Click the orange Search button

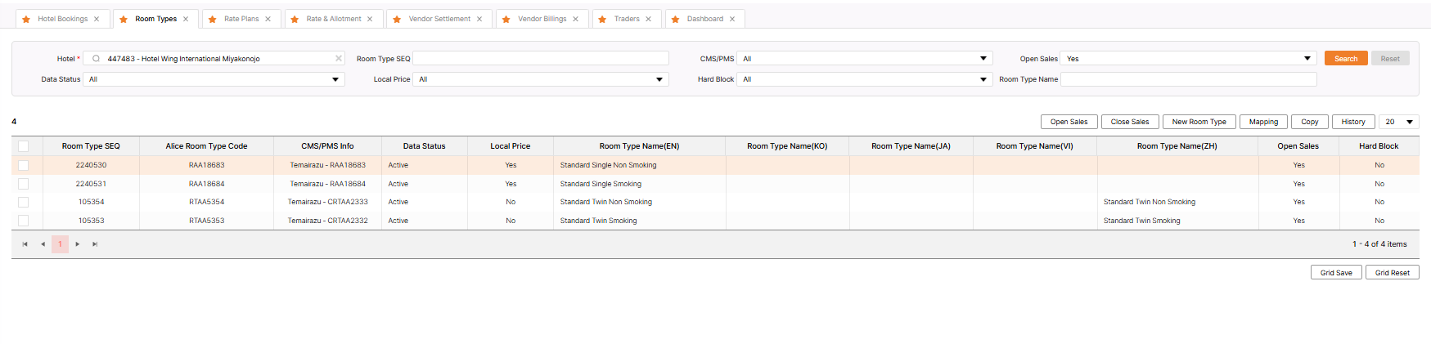pos(1346,59)
